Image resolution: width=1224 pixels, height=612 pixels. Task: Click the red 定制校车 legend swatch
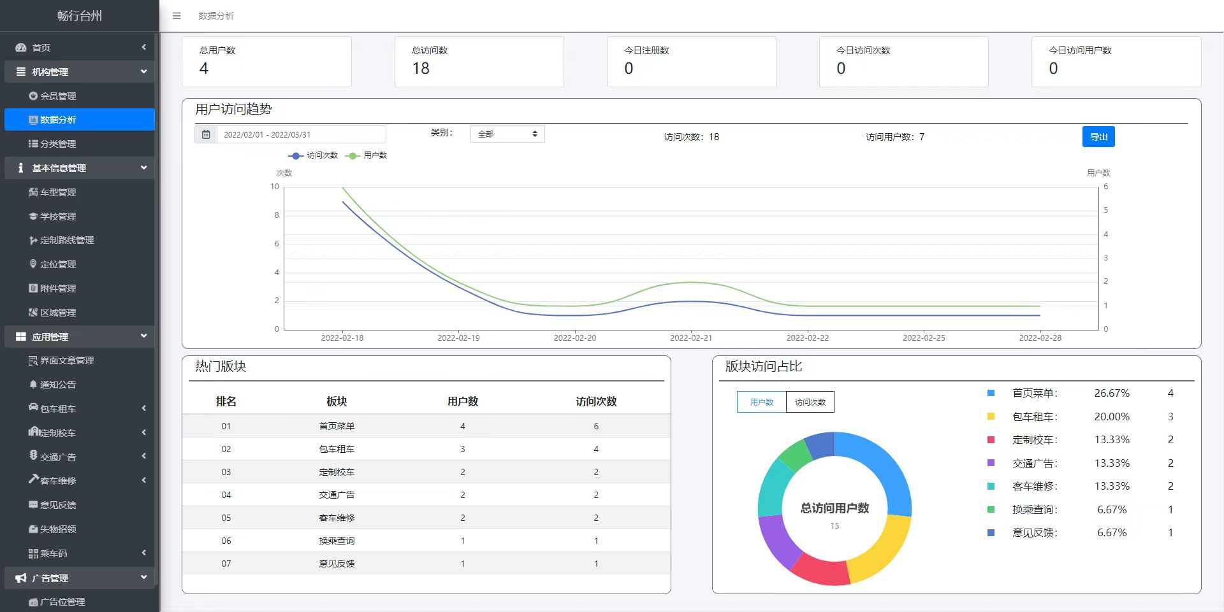991,440
